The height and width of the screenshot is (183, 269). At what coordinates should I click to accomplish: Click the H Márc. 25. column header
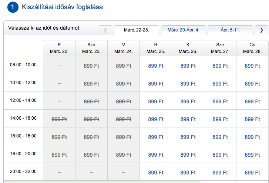point(156,48)
